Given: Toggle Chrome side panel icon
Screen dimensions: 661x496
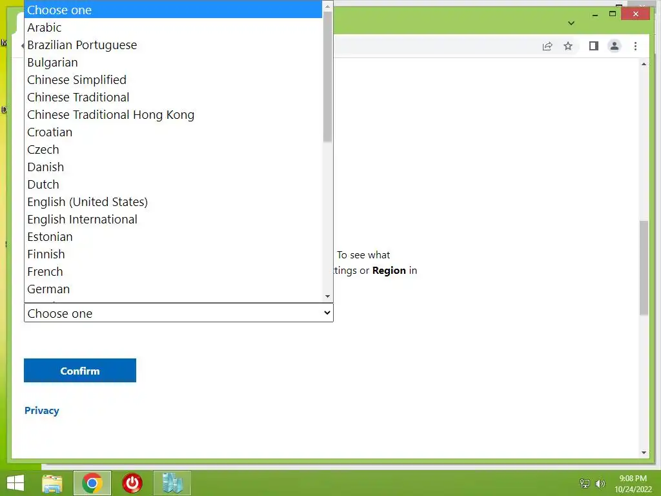Looking at the screenshot, I should pyautogui.click(x=594, y=46).
